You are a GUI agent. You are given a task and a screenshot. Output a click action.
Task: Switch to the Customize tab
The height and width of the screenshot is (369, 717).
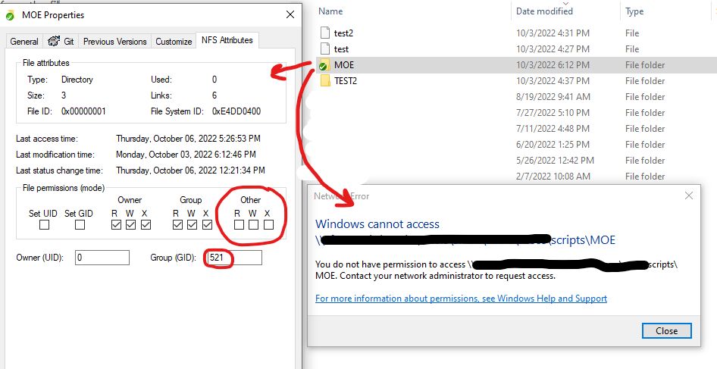click(x=174, y=41)
